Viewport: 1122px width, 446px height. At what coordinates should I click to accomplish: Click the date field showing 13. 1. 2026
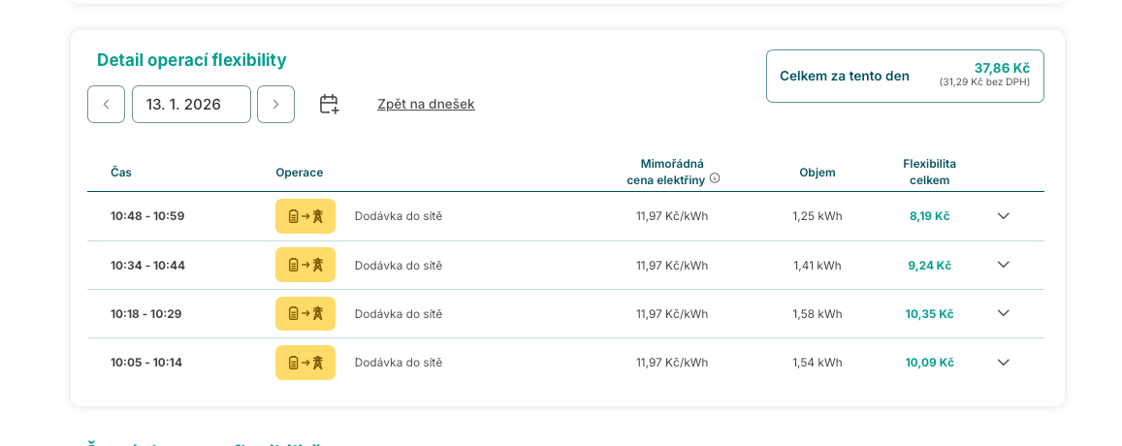coord(191,105)
